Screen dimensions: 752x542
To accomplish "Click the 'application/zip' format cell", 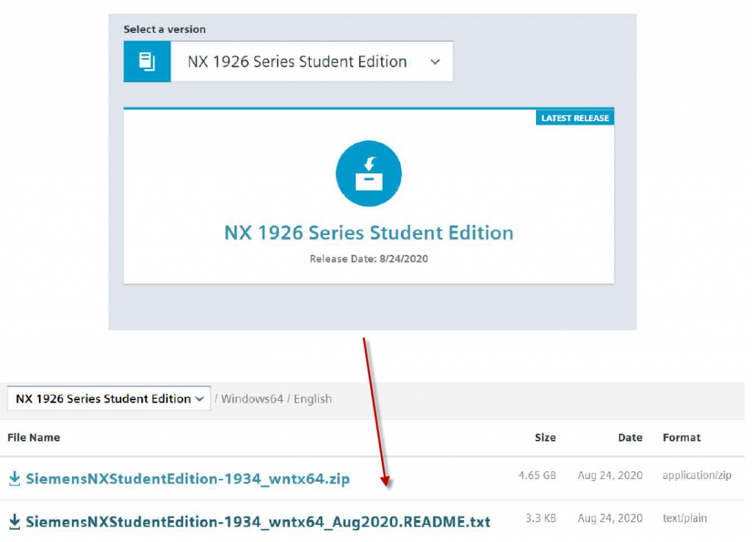I will coord(696,476).
